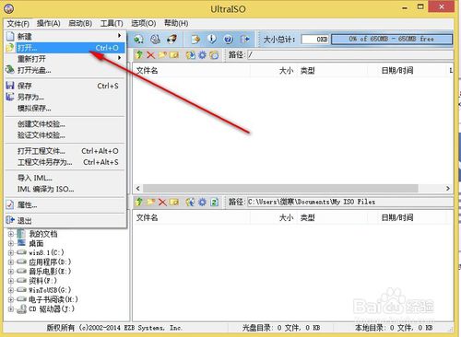Click rename icon in ISO image pane toolbar
This screenshot has width=461, height=337.
tap(174, 55)
